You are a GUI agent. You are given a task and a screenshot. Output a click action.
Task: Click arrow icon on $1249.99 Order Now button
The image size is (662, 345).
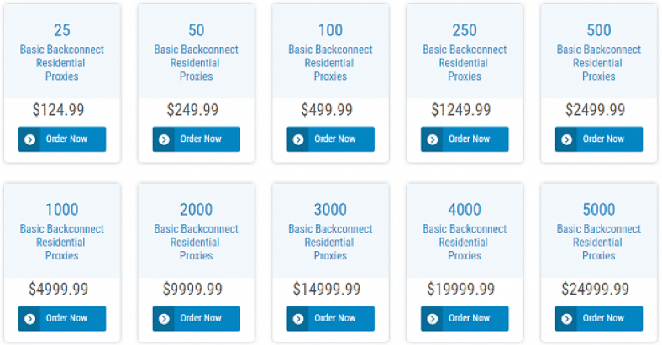[433, 139]
